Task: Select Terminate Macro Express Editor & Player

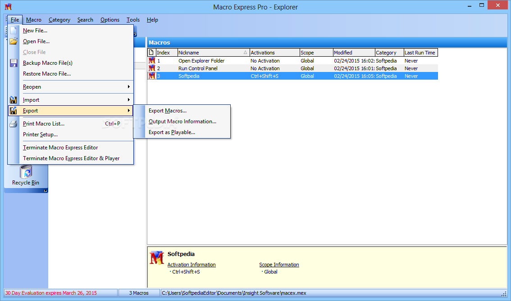Action: [71, 158]
